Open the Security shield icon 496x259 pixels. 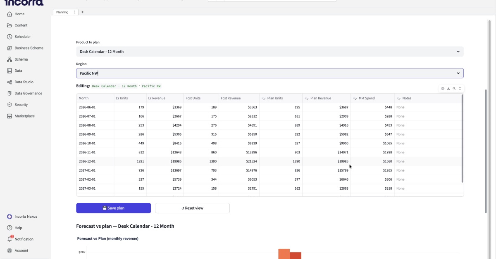[x=10, y=105]
